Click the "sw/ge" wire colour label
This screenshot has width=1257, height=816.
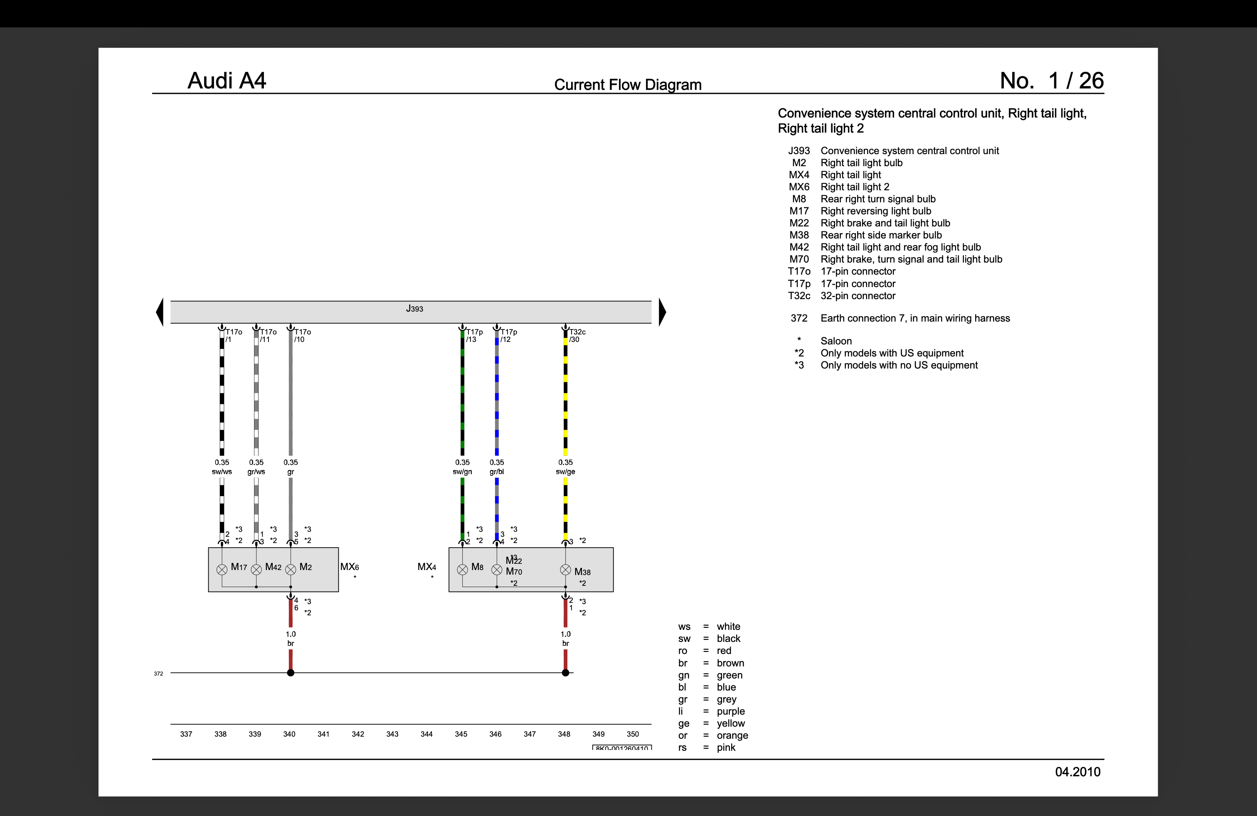coord(565,471)
